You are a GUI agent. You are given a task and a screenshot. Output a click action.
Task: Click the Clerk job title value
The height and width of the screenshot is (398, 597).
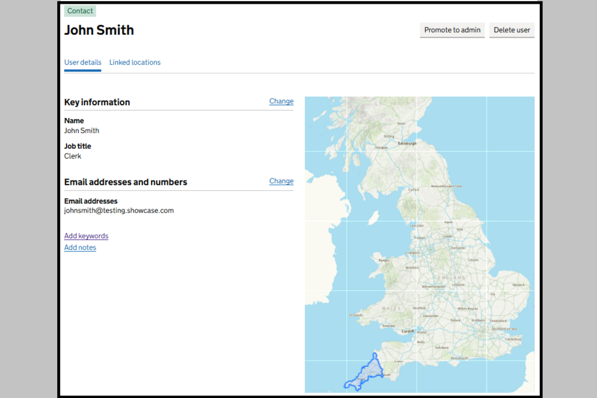[73, 156]
